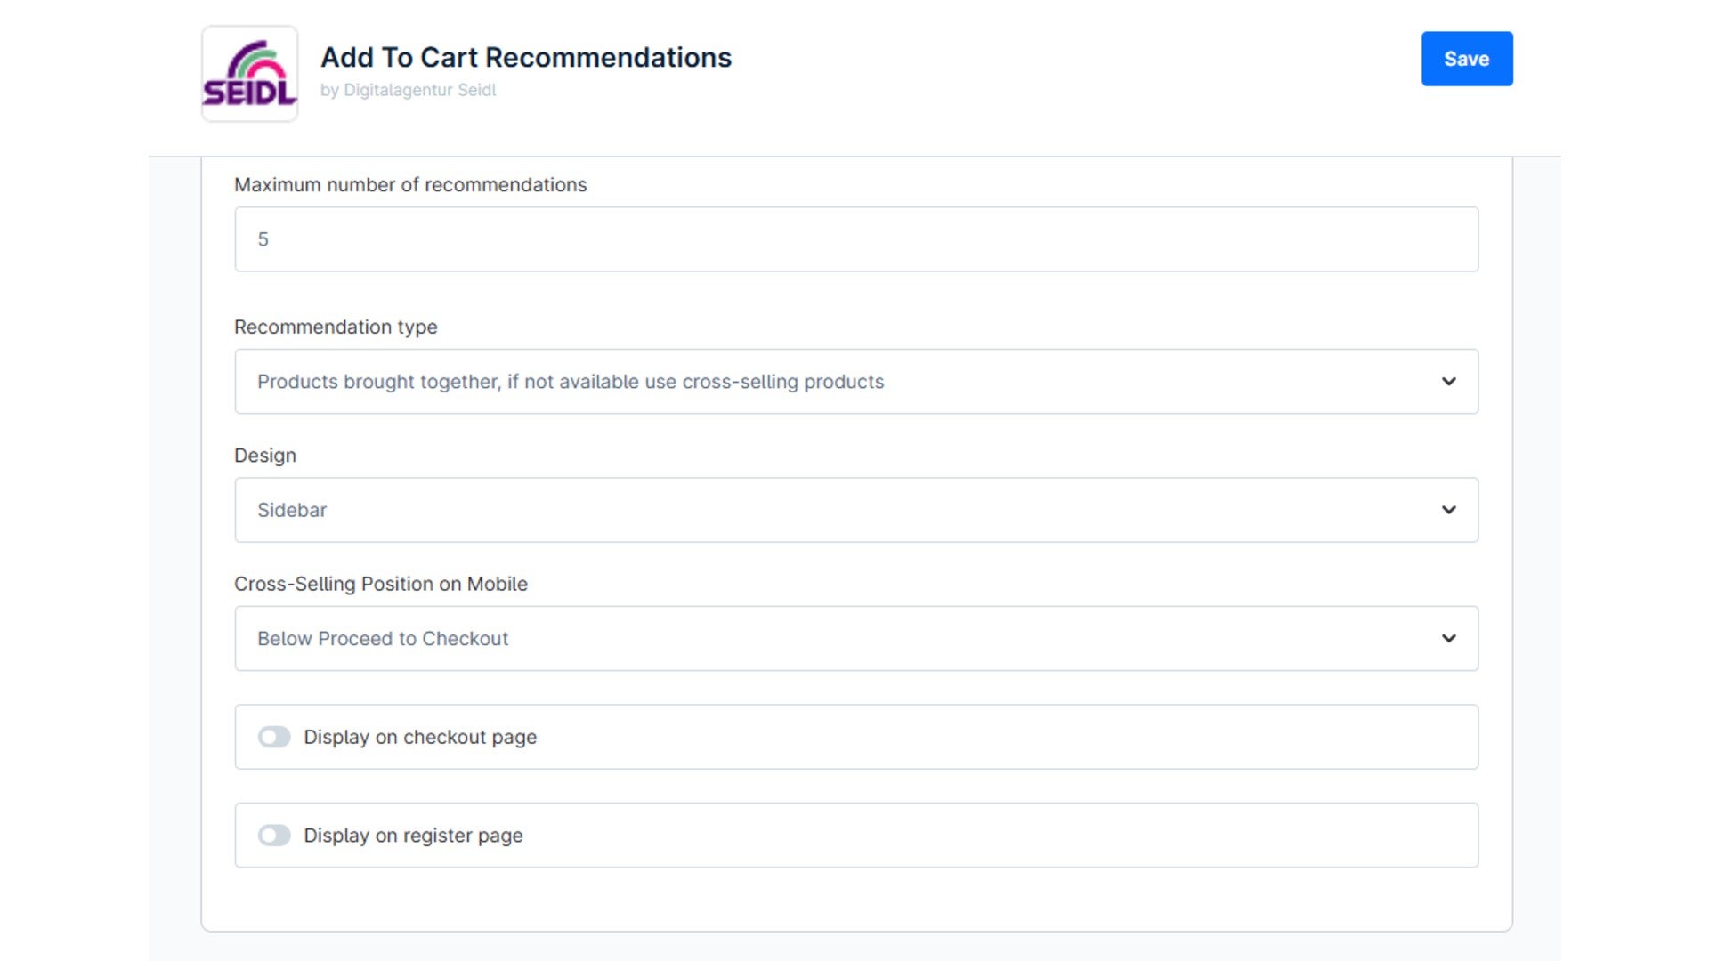This screenshot has height=961, width=1709.
Task: Enable the Display on checkout page switch
Action: point(274,737)
